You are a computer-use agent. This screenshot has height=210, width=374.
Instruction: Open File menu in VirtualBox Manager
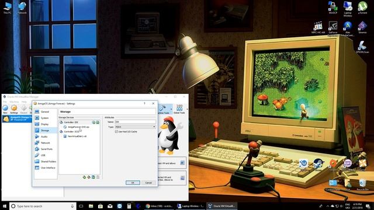pos(5,101)
